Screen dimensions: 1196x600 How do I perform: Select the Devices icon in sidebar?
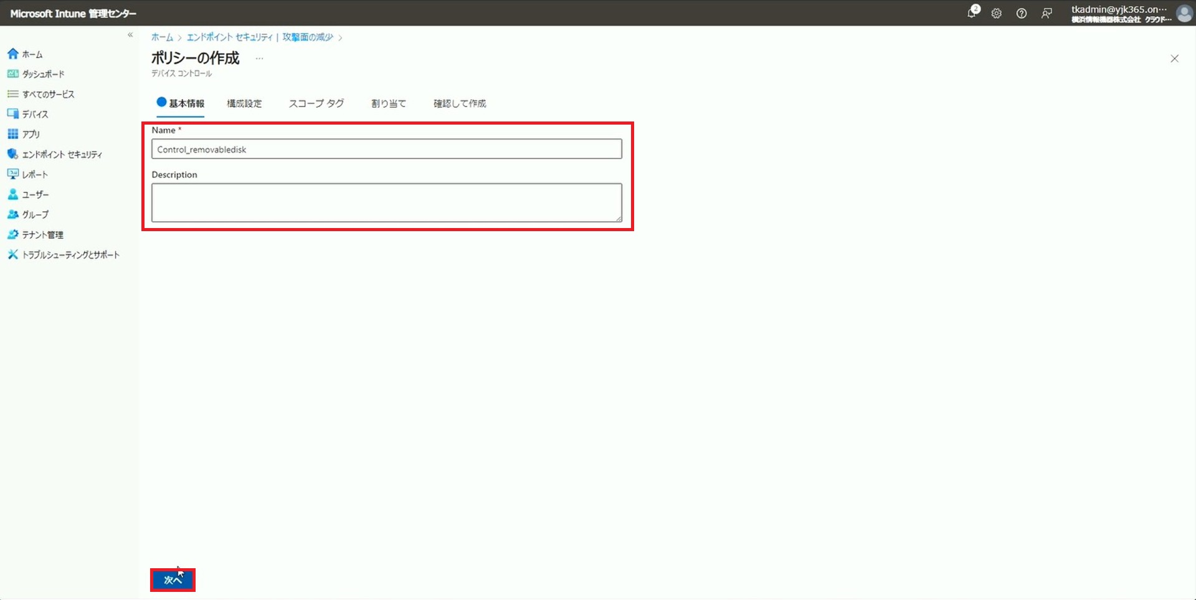coord(12,114)
